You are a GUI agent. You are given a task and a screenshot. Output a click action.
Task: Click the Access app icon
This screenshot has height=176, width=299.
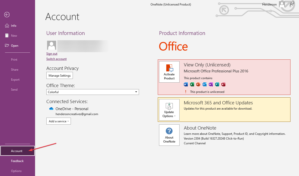[x=223, y=84]
